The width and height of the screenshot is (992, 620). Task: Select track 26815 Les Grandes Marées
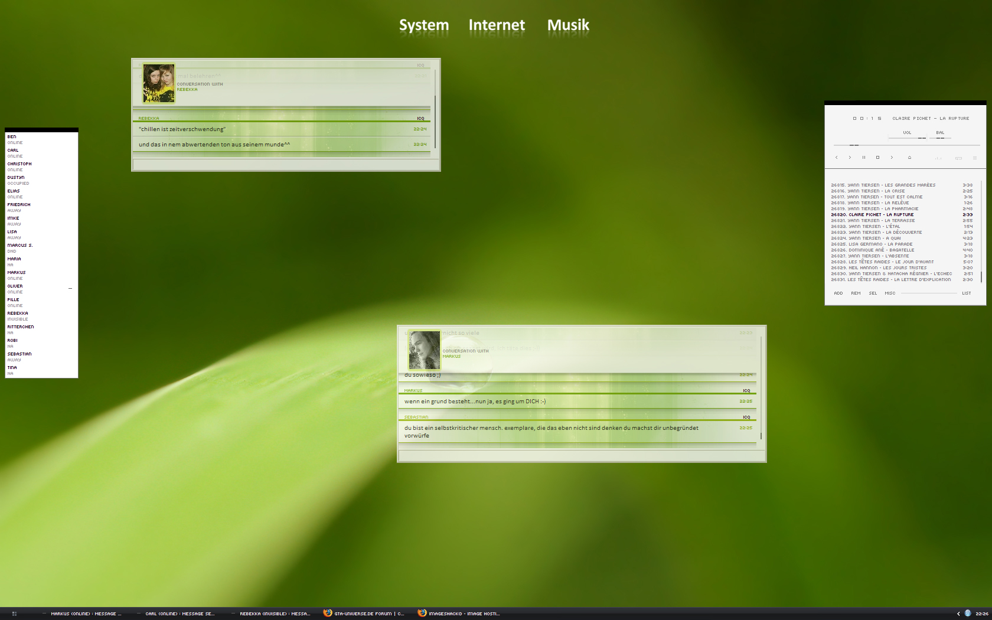(x=902, y=185)
